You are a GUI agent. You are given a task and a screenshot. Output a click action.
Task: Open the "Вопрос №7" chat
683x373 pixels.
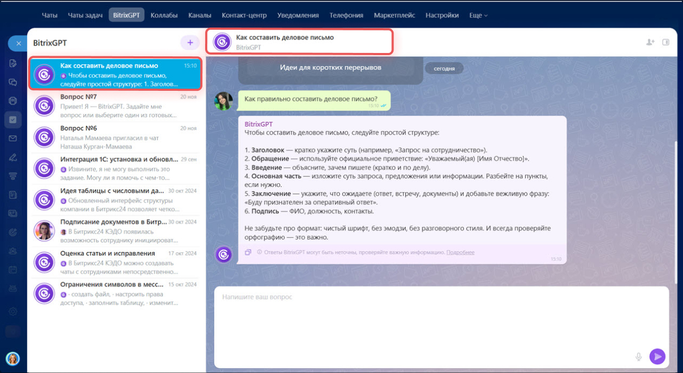tap(116, 106)
